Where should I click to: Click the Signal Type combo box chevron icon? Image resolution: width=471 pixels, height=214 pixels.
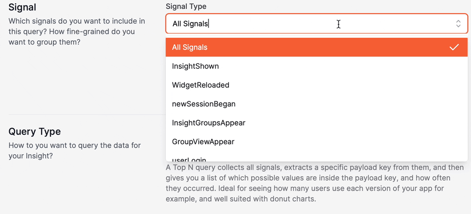click(458, 24)
